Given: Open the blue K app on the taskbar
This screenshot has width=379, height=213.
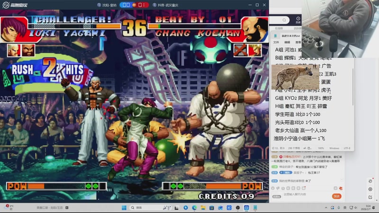Looking at the screenshot, I should (229, 208).
